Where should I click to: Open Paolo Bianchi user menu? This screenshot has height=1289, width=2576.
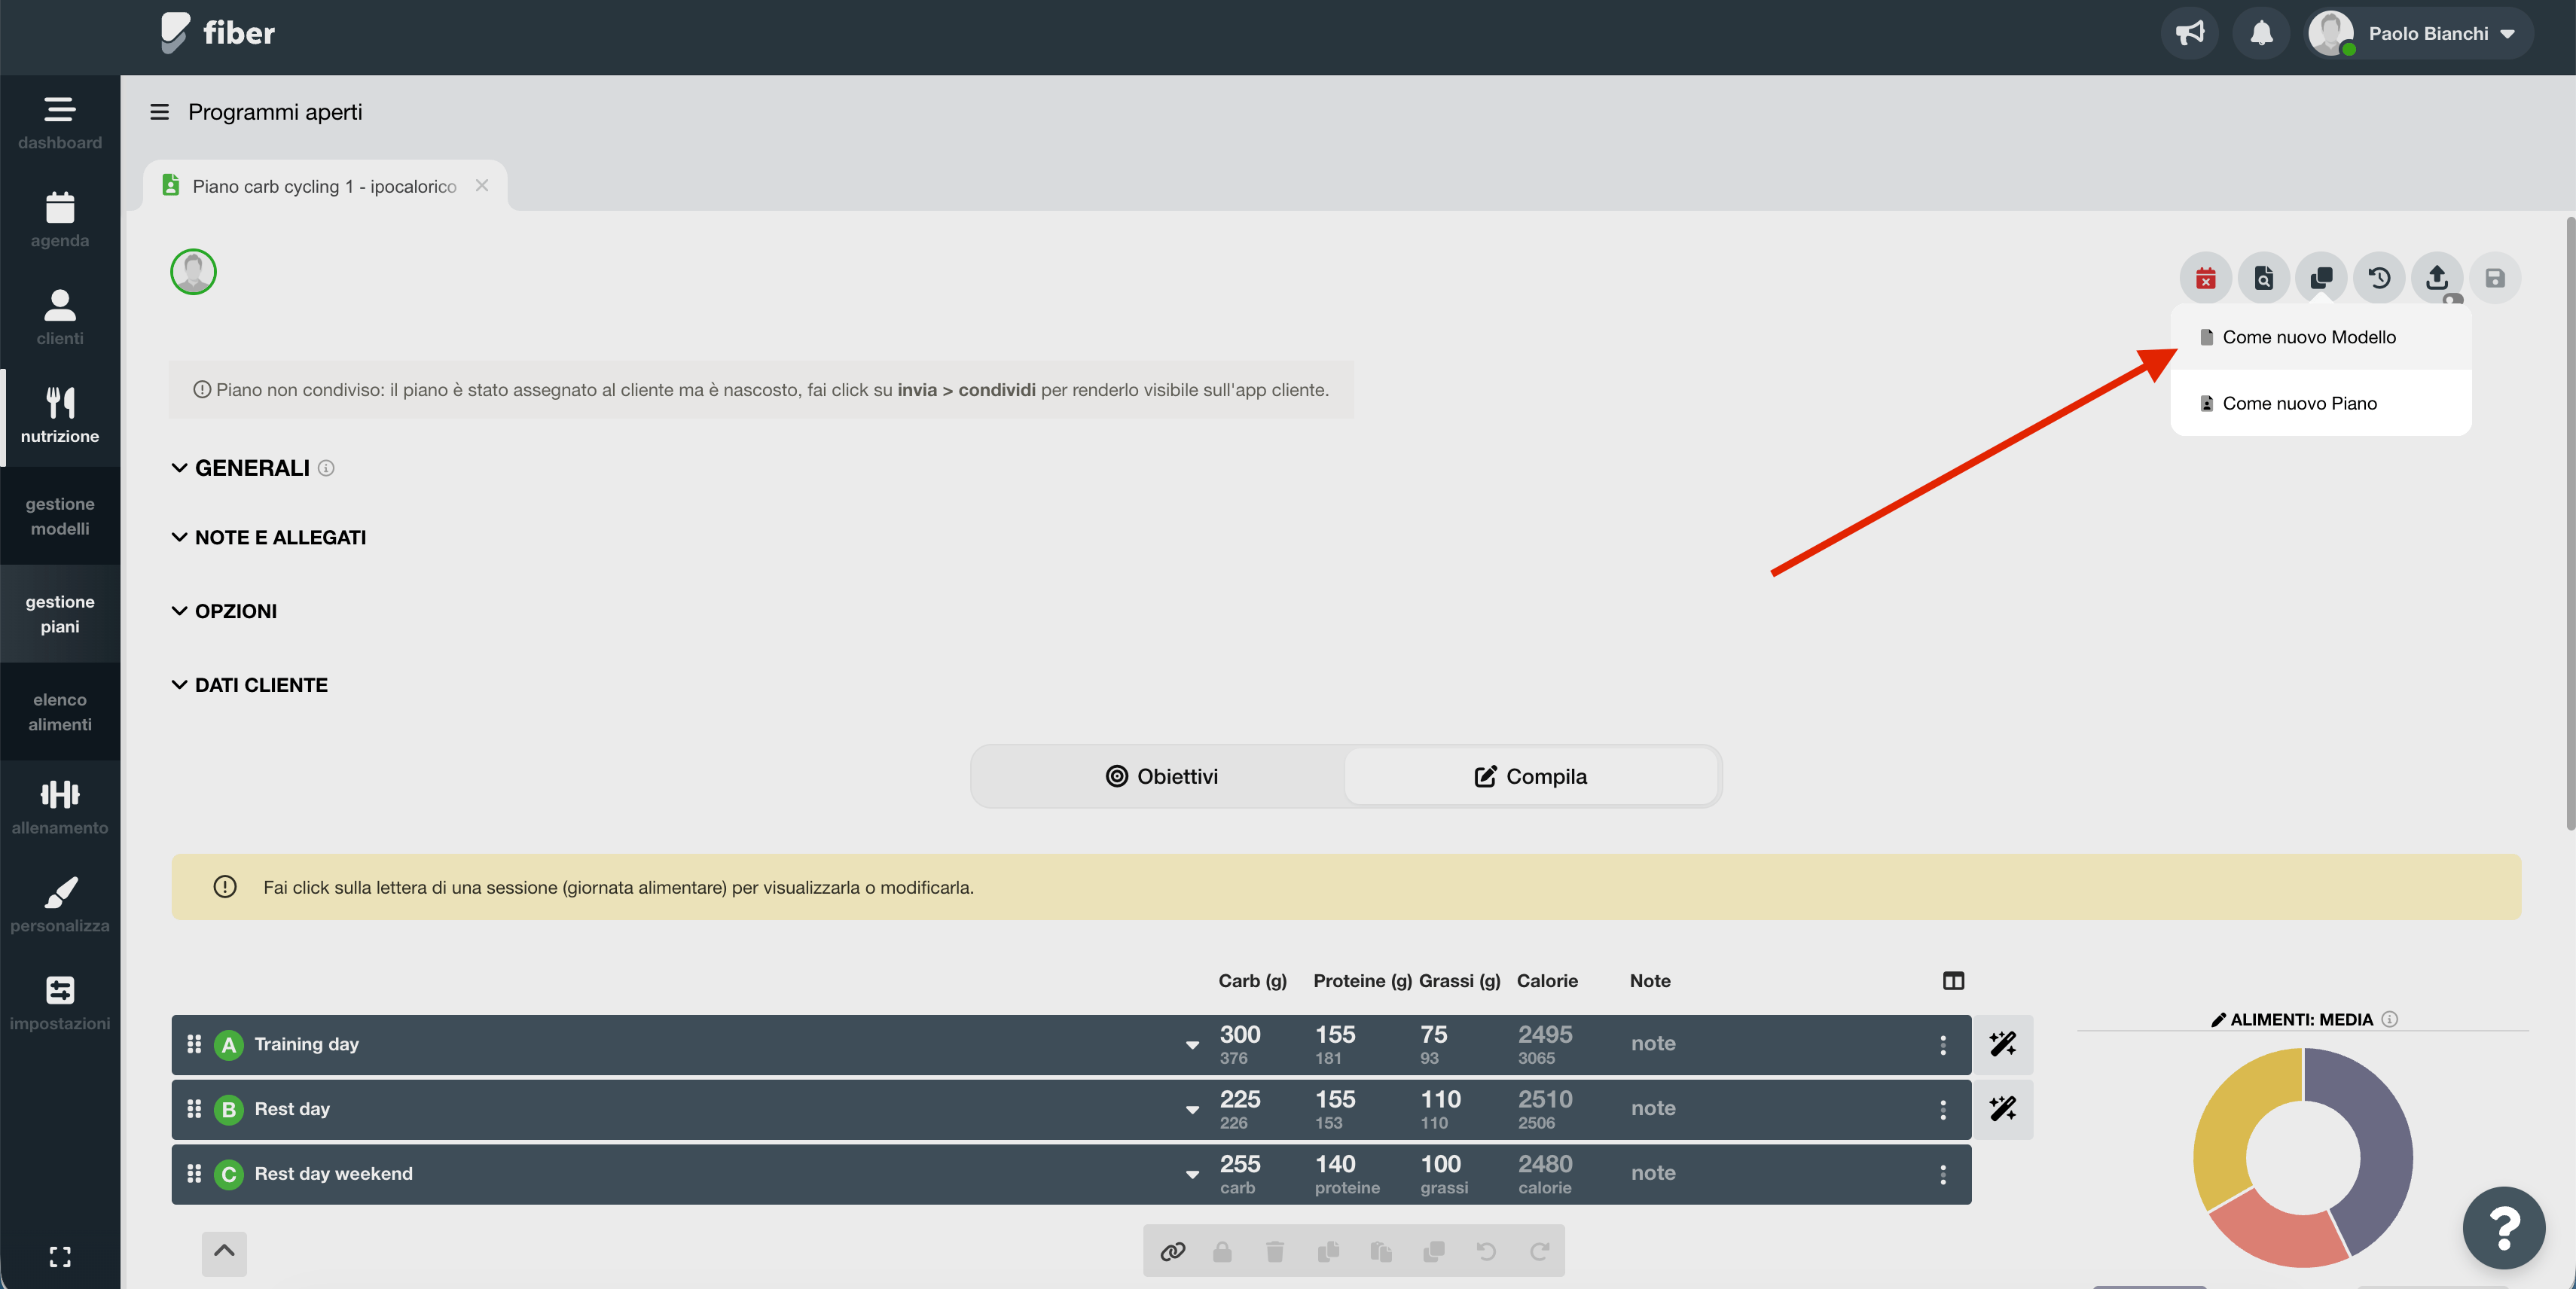coord(2419,33)
